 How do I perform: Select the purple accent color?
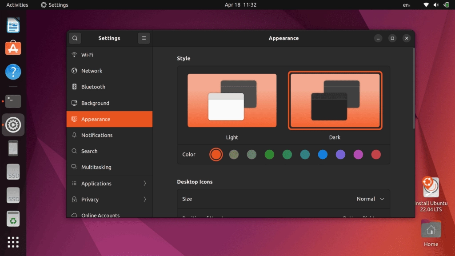point(340,154)
